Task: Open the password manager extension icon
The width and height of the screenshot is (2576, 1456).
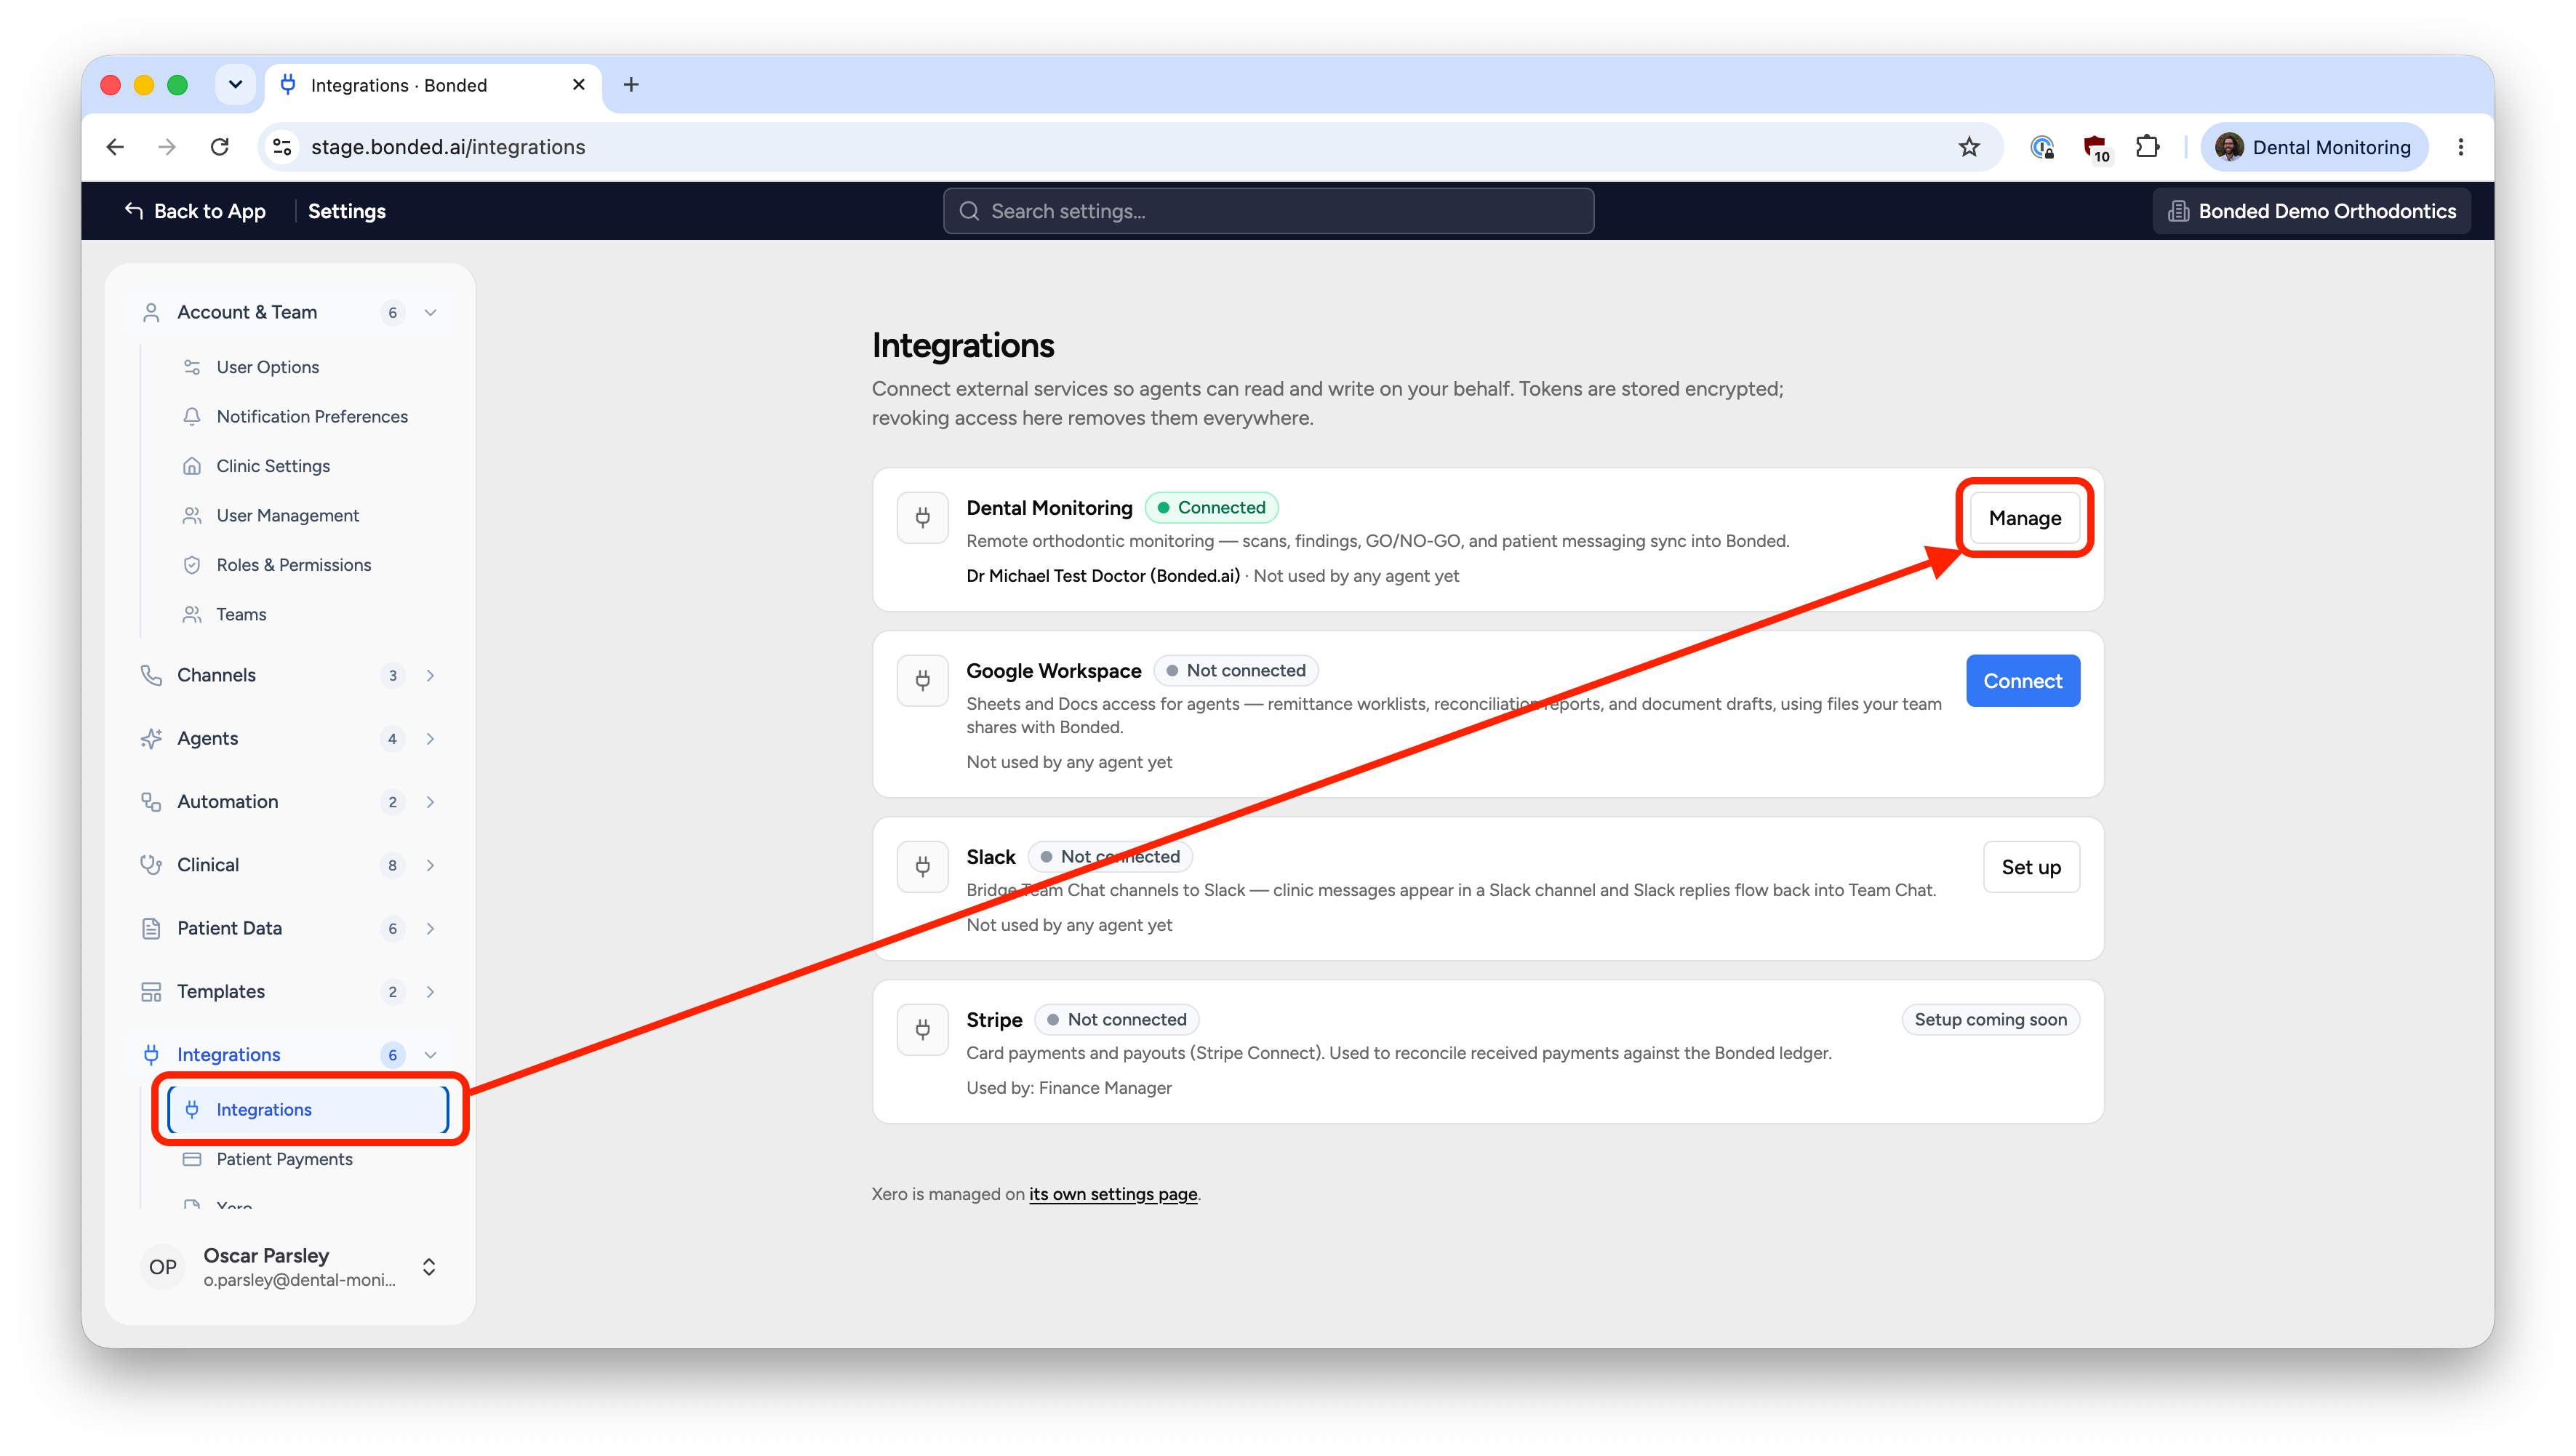Action: pyautogui.click(x=2042, y=147)
